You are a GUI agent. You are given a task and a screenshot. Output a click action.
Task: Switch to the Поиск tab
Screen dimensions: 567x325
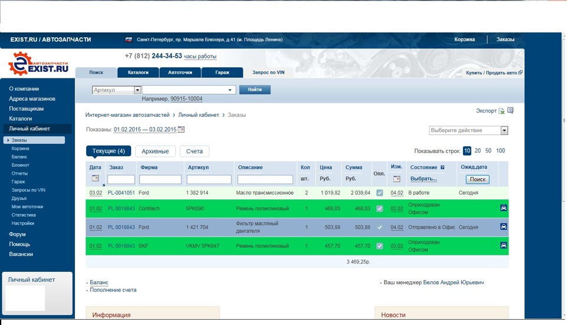pyautogui.click(x=96, y=72)
